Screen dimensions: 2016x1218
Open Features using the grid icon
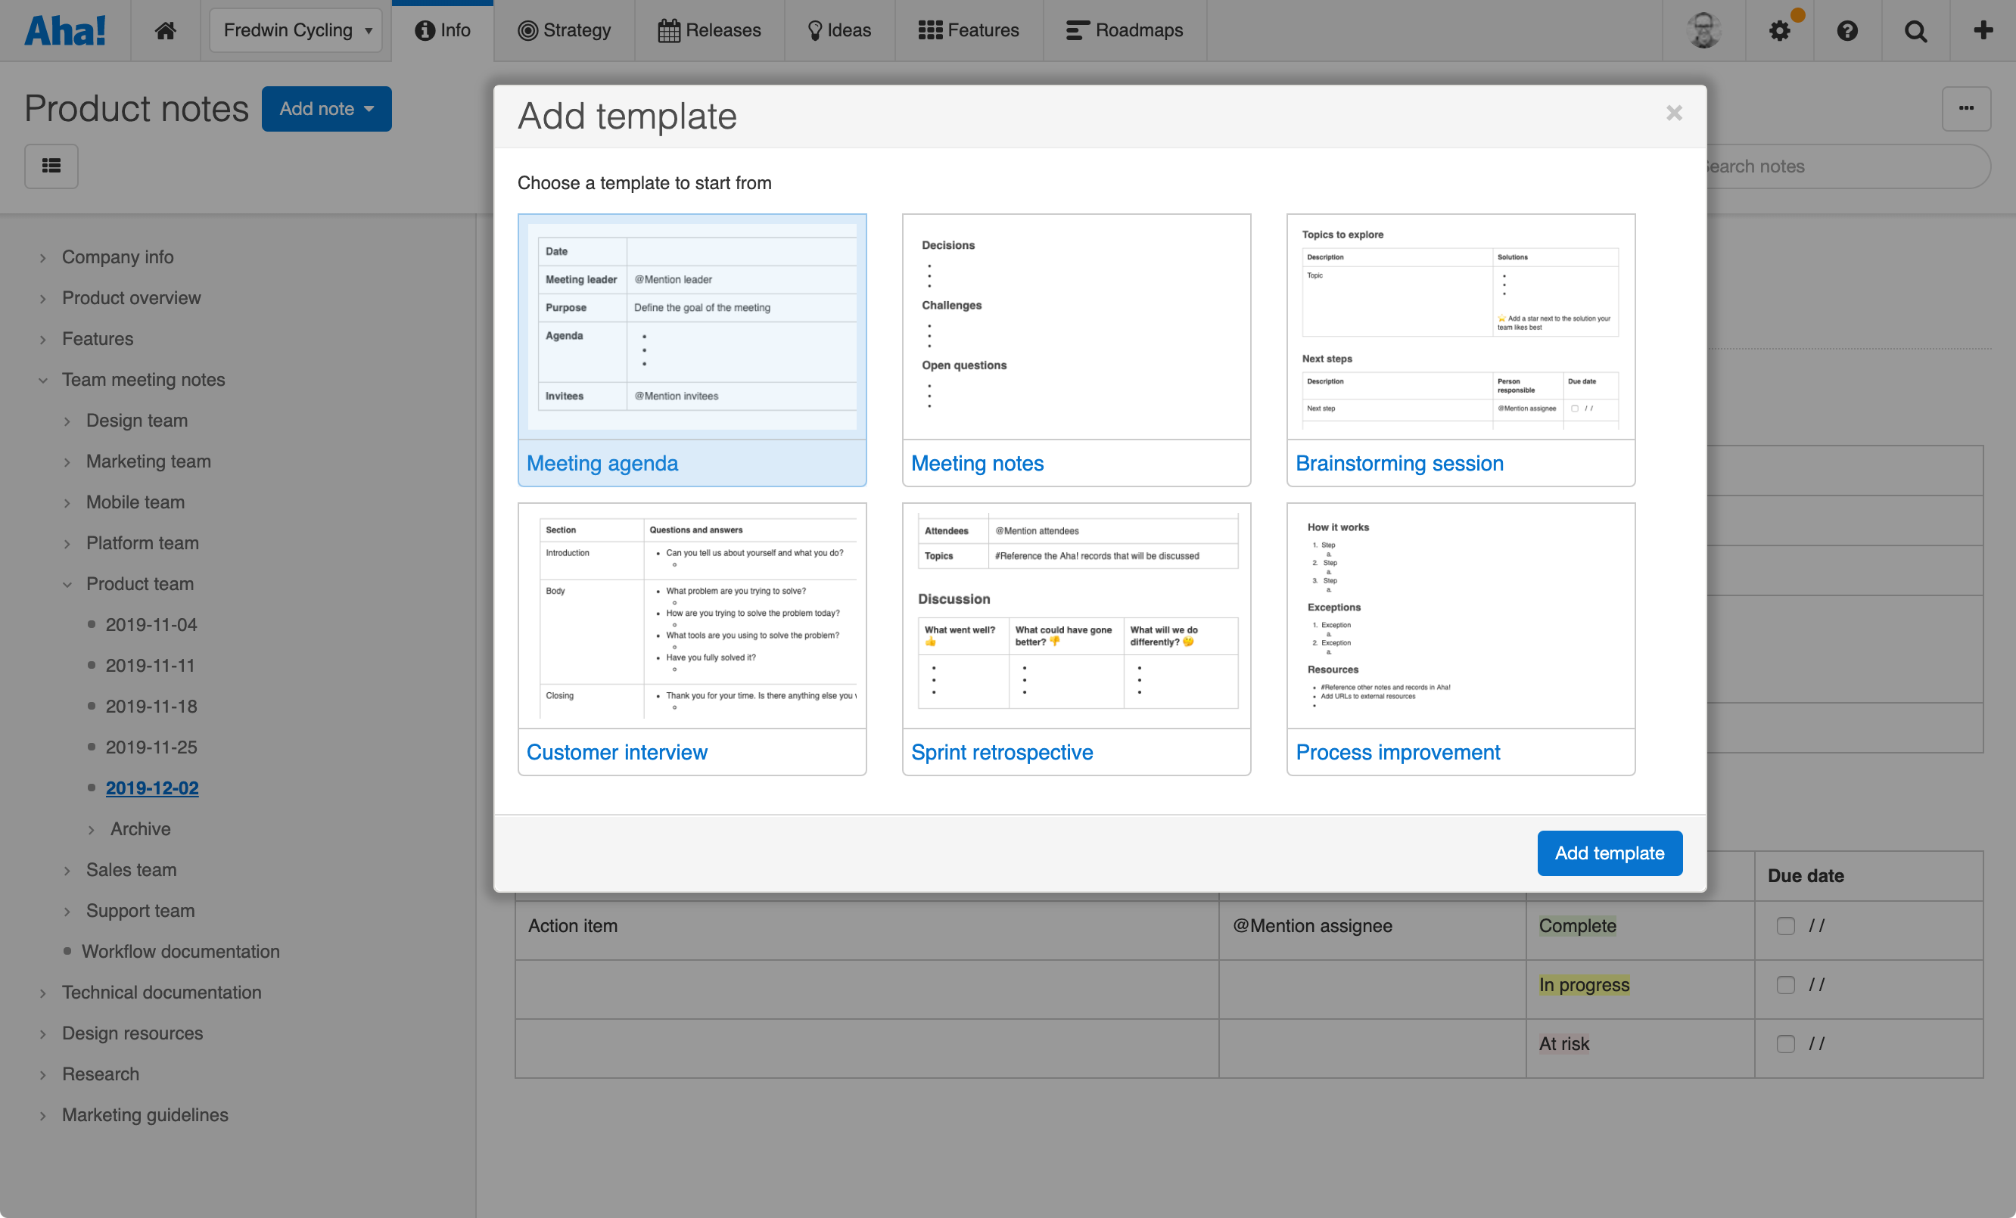pyautogui.click(x=929, y=30)
